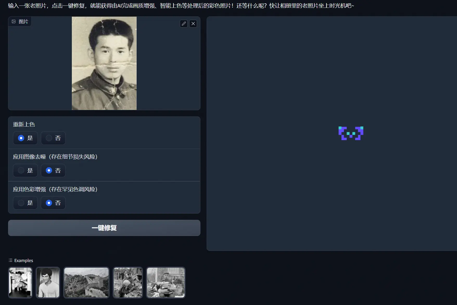Click the loading animation logo in output panel

pyautogui.click(x=351, y=133)
